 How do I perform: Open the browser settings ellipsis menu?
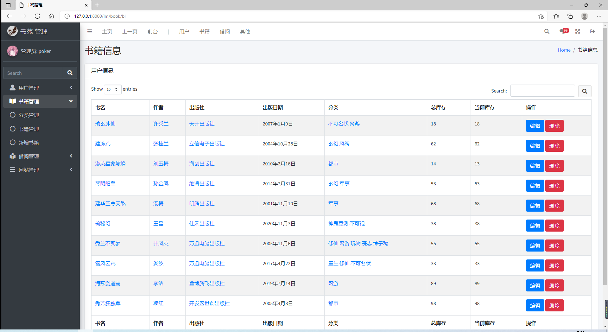(599, 16)
